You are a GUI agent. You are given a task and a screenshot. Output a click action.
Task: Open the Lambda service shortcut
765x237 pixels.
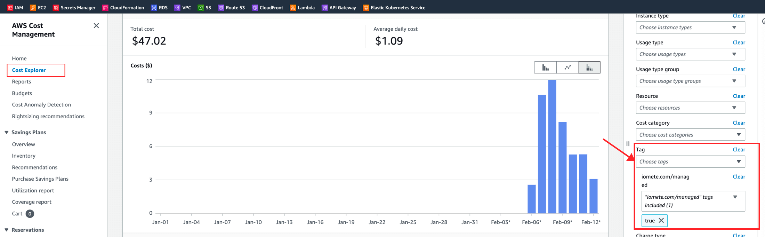click(x=302, y=7)
